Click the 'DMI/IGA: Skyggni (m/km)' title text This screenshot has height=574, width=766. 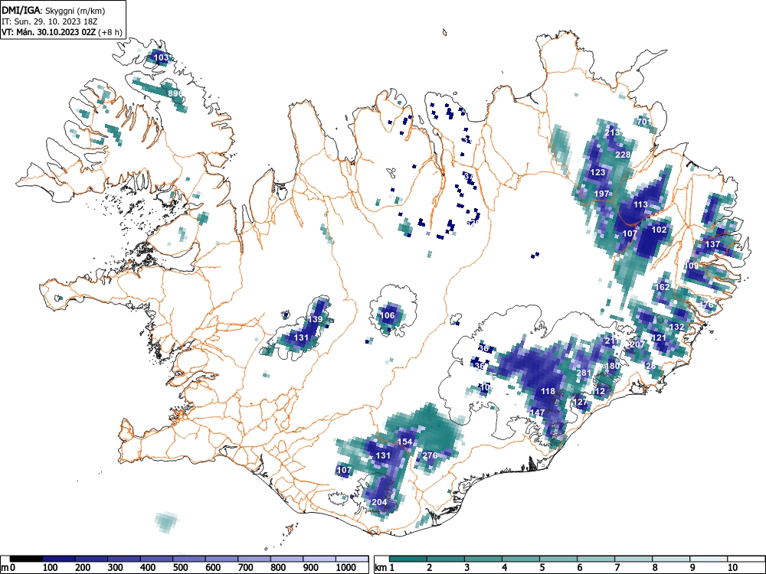(54, 10)
